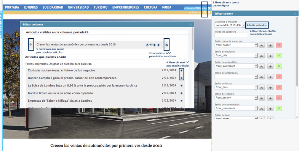This screenshot has width=299, height=151.
Task: Toggle the red eye for Estilo de antetítulos
Action: [279, 77]
